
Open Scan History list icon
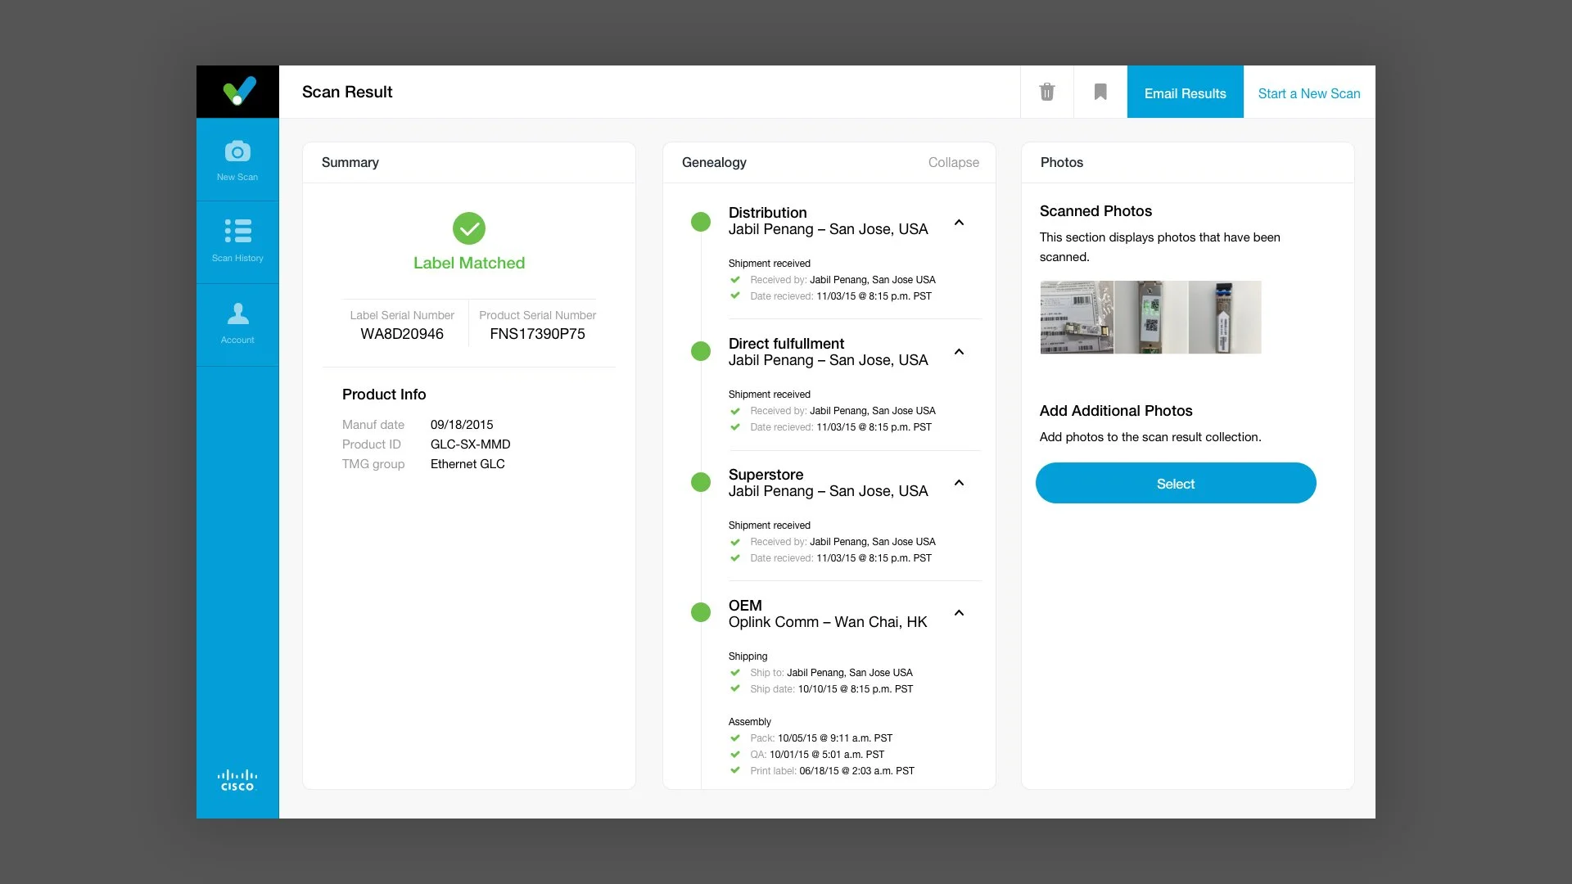(237, 231)
